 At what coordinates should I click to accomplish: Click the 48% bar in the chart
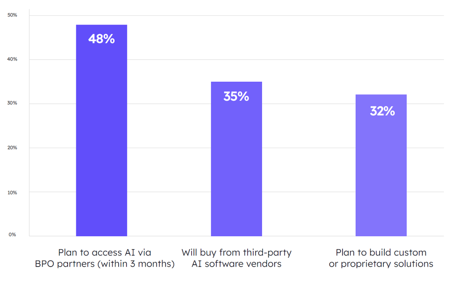click(x=101, y=130)
